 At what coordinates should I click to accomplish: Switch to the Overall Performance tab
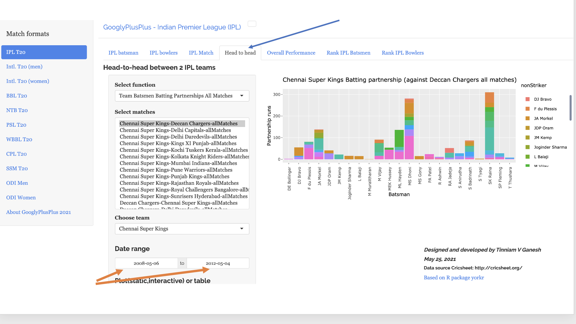click(291, 53)
